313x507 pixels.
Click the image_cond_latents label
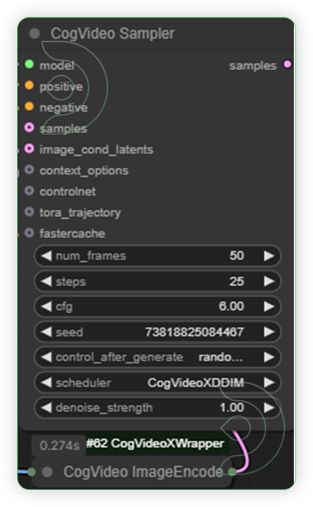click(x=96, y=150)
